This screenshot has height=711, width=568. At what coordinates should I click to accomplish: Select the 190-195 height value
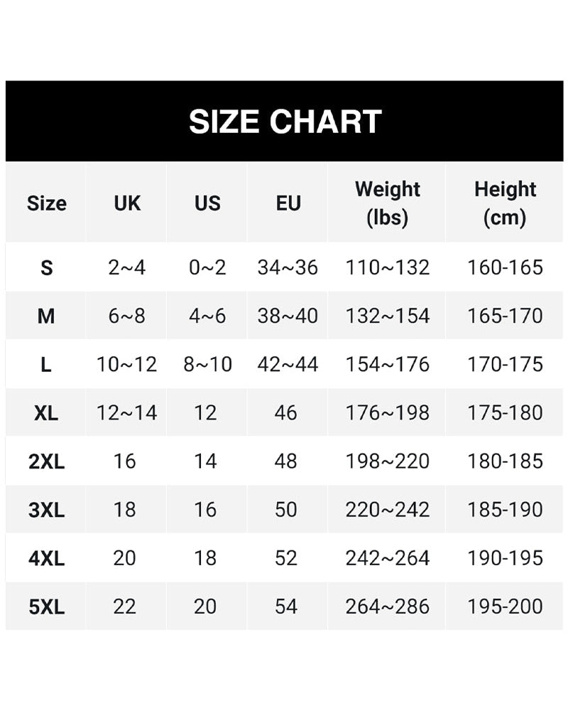point(505,558)
